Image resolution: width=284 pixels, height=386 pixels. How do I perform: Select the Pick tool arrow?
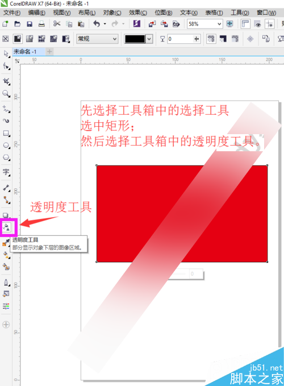tap(6, 54)
